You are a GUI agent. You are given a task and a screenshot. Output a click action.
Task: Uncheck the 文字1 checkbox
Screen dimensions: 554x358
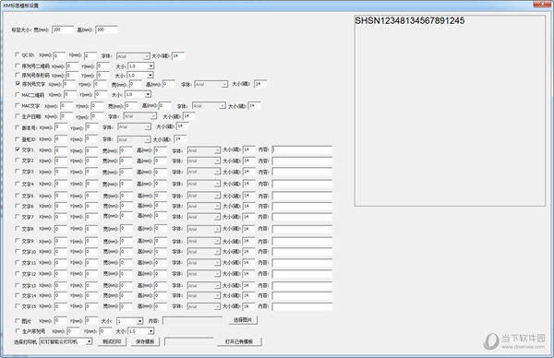click(x=18, y=149)
